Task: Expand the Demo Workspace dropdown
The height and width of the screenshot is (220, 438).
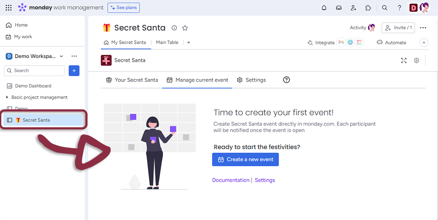Action: click(x=61, y=56)
